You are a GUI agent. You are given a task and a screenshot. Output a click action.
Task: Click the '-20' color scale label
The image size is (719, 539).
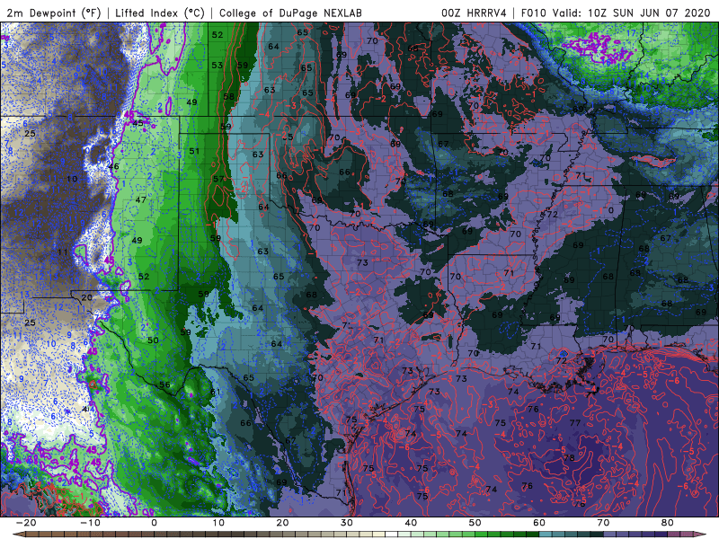[x=26, y=523]
